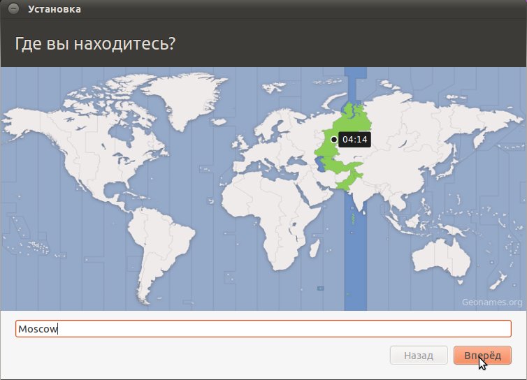The image size is (527, 380).
Task: Click the Вперёд button to continue
Action: click(x=482, y=355)
